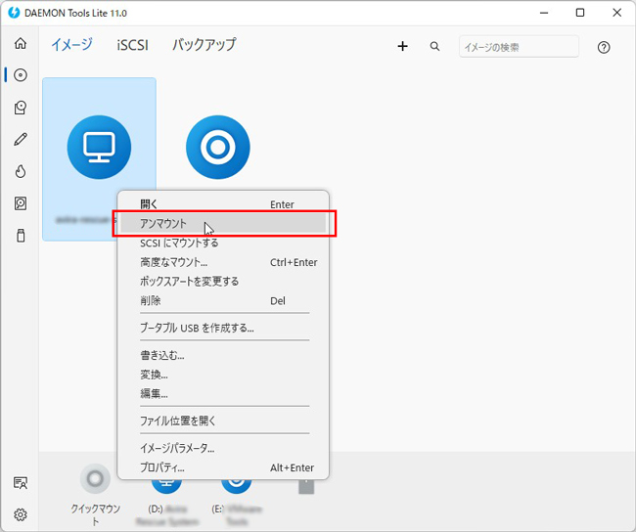The image size is (636, 532).
Task: Select the disc-shaped image thumbnail
Action: [x=218, y=147]
